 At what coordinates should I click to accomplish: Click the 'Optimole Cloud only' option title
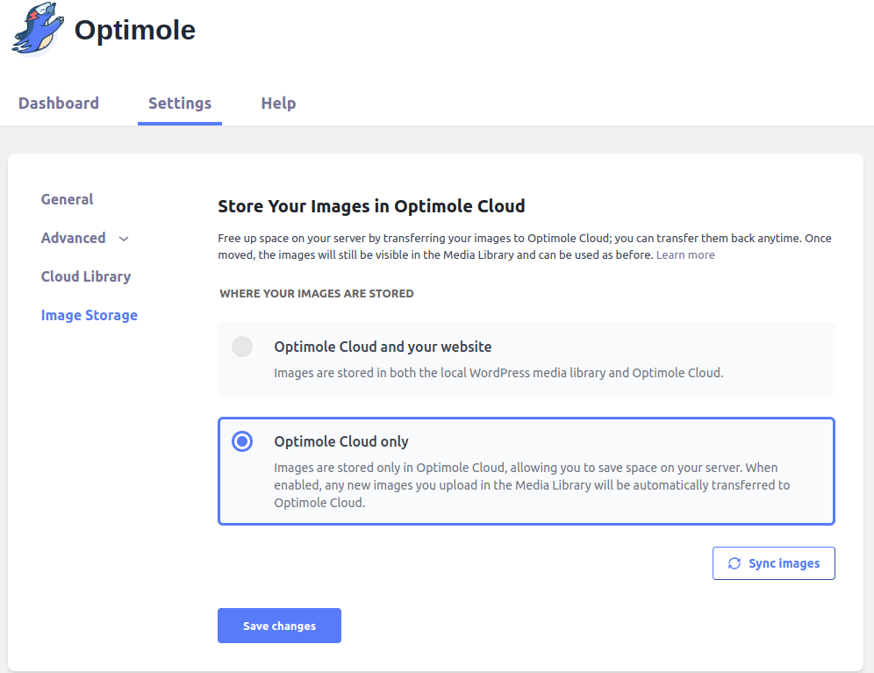point(341,441)
